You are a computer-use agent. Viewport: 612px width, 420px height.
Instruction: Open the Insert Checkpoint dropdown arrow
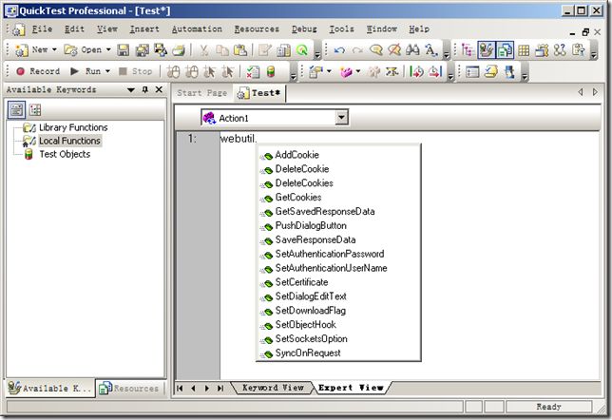pos(329,71)
